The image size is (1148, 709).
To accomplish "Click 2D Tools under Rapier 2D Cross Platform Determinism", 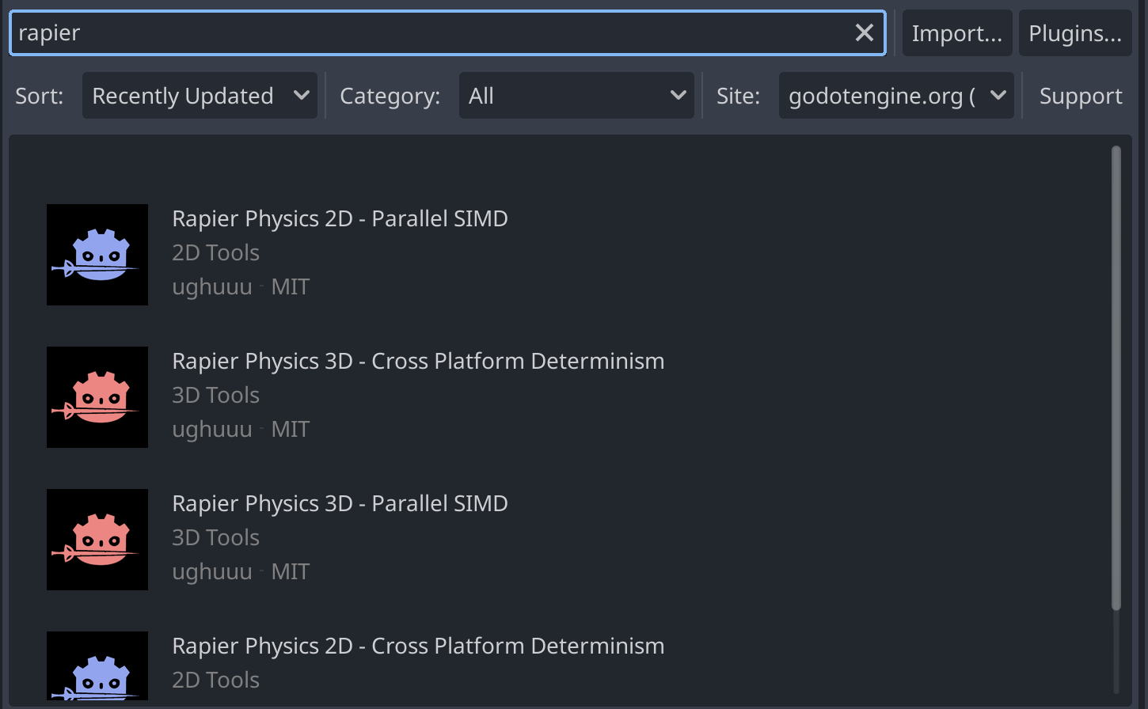I will point(215,680).
